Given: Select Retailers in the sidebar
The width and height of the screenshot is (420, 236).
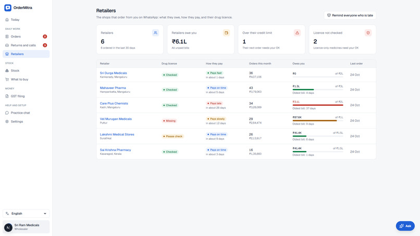Looking at the screenshot, I should (26, 54).
